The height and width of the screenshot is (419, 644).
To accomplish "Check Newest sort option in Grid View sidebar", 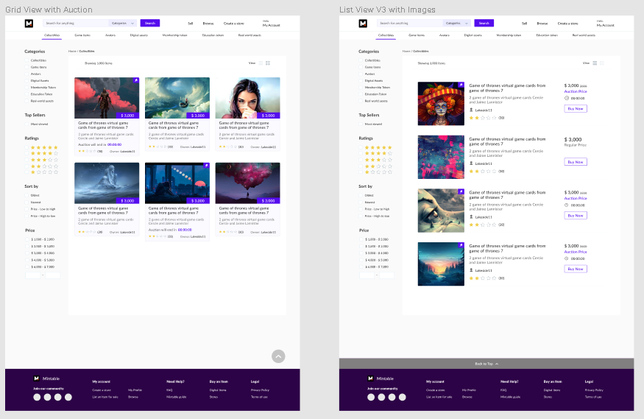I will tap(26, 202).
